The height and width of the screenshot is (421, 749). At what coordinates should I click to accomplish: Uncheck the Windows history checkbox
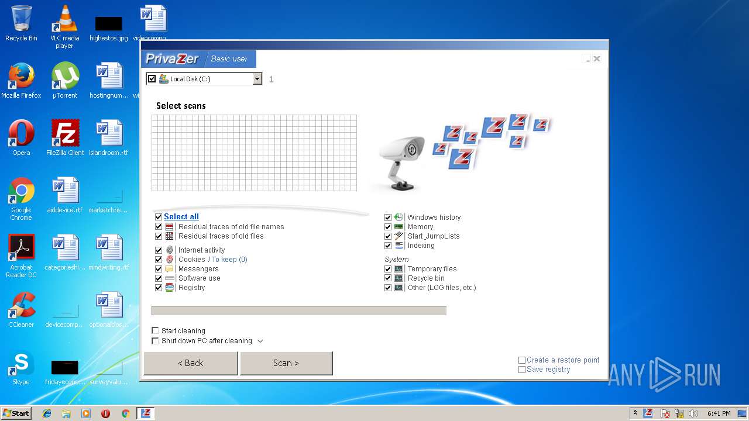tap(388, 218)
